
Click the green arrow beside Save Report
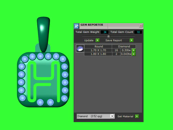[132, 40]
